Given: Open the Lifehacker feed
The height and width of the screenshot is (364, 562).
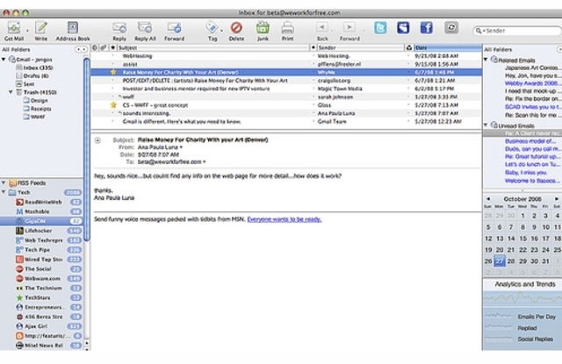Looking at the screenshot, I should [x=38, y=231].
